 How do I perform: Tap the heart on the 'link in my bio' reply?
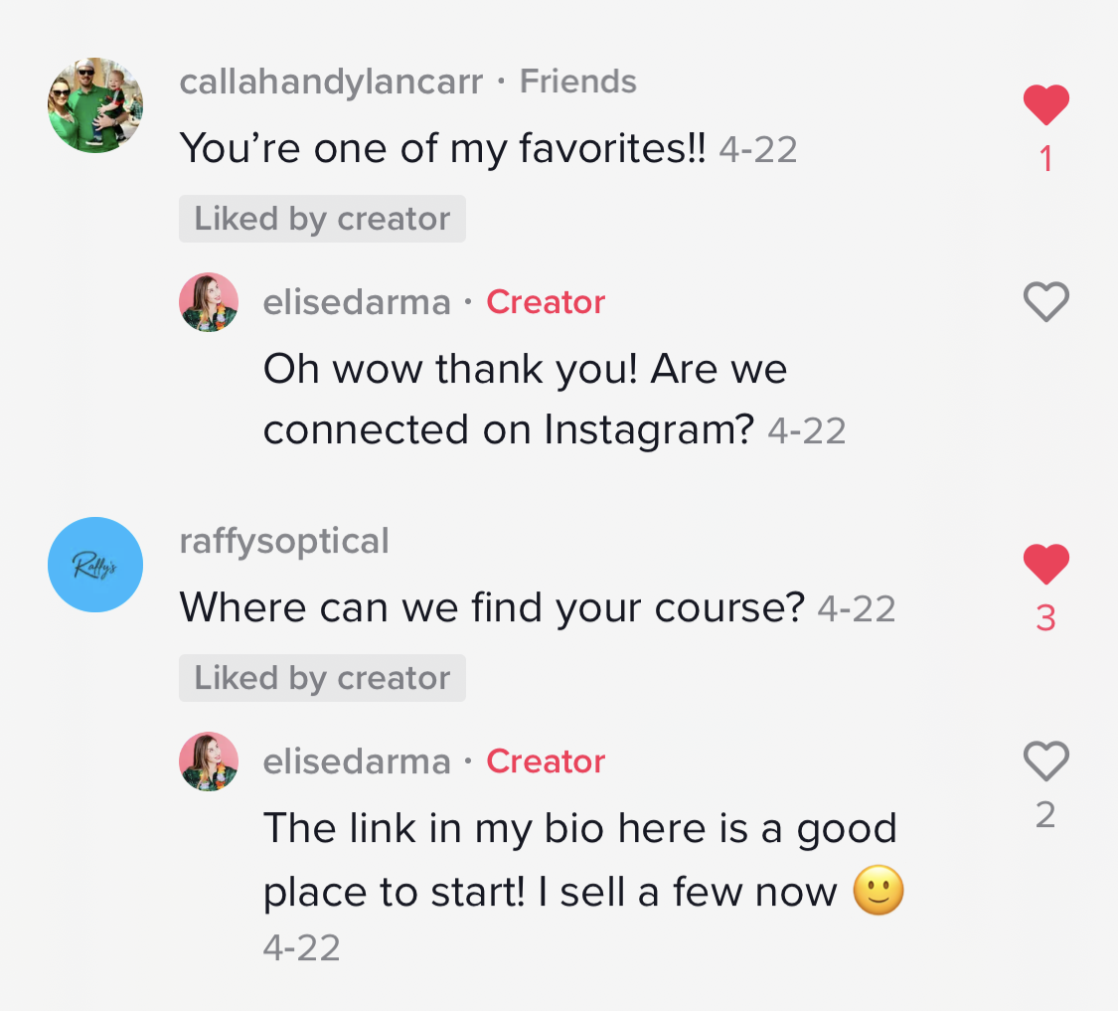click(1045, 761)
